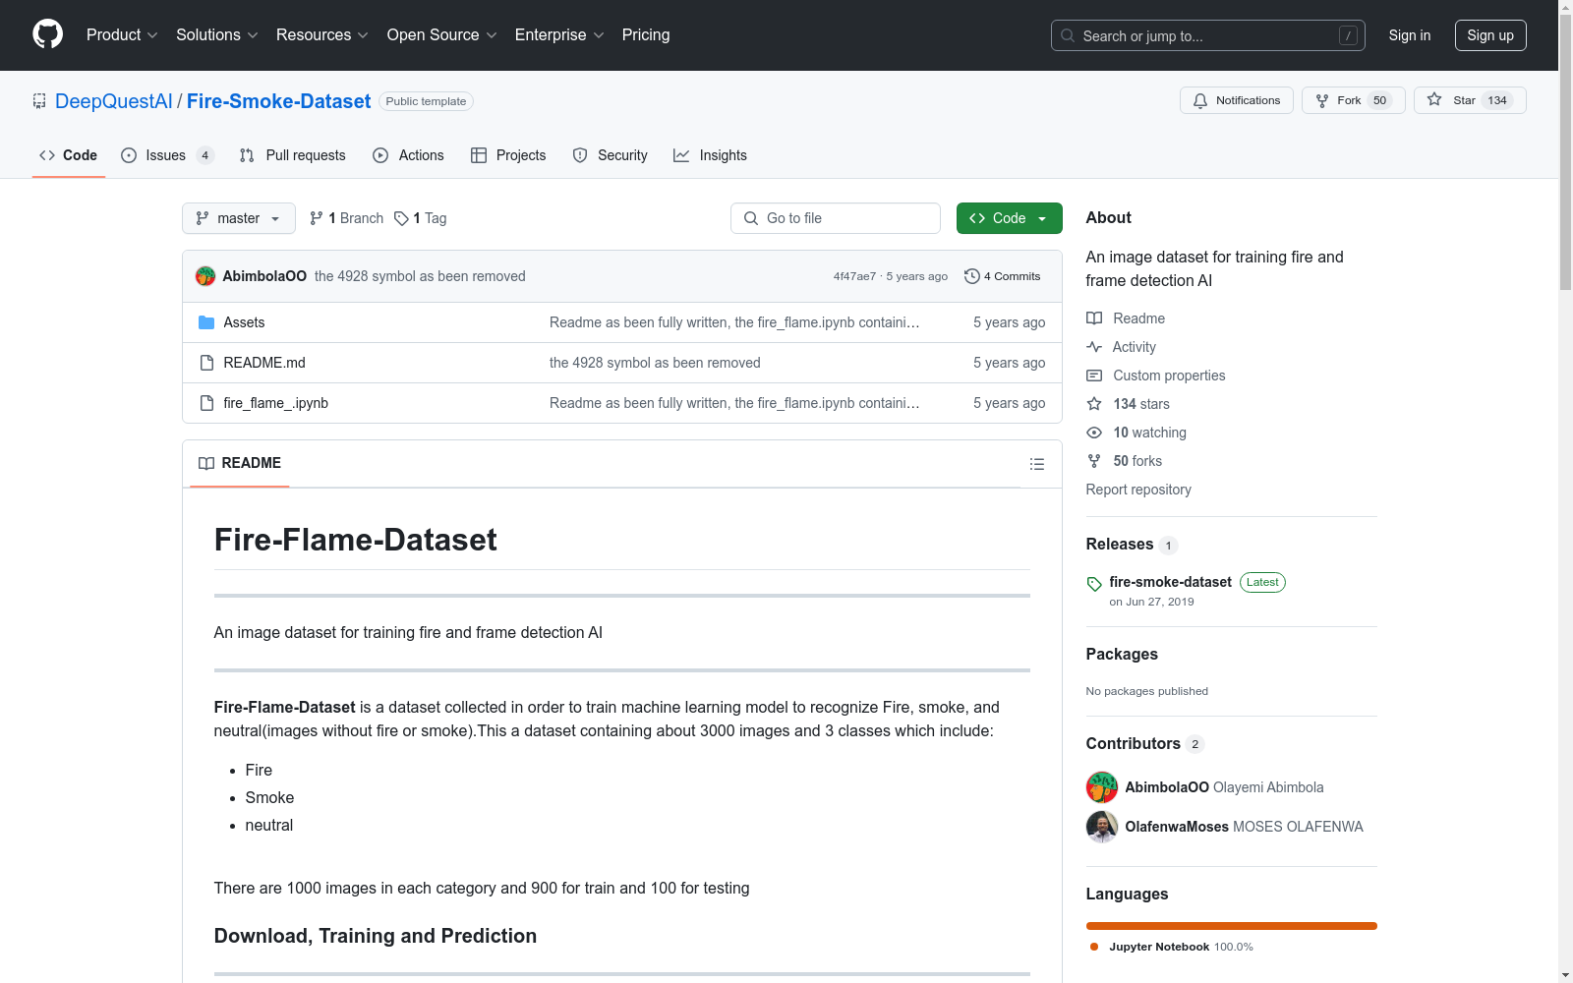Switch to the Code tab
The height and width of the screenshot is (983, 1573).
(69, 155)
